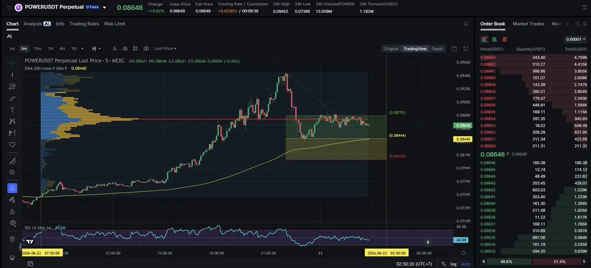Toggle the magnet snap mode
Screen dimensions: 591x268
pyautogui.click(x=12, y=188)
